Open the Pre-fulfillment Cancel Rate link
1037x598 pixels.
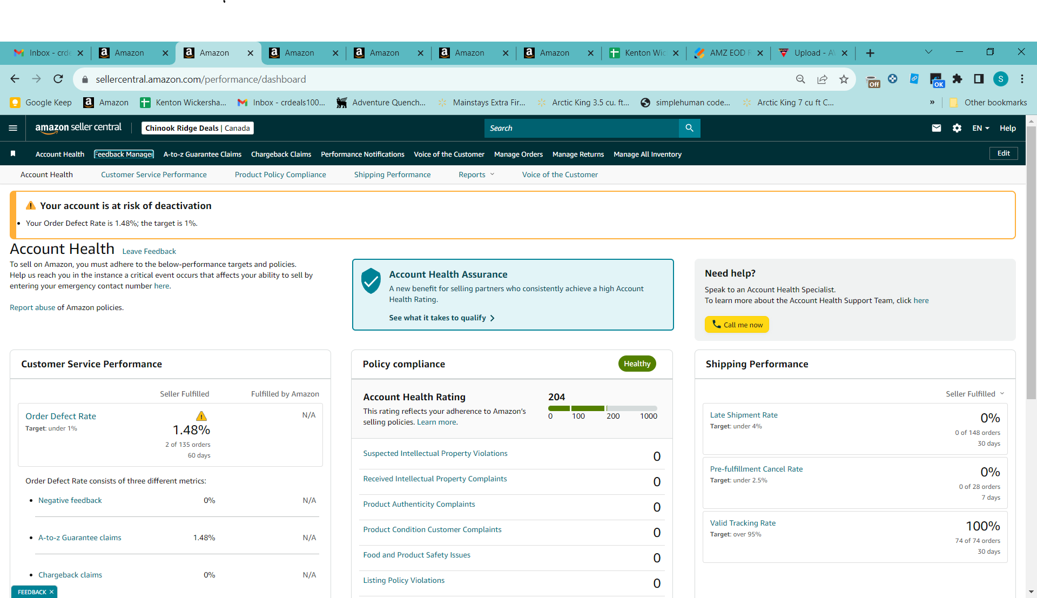click(756, 469)
